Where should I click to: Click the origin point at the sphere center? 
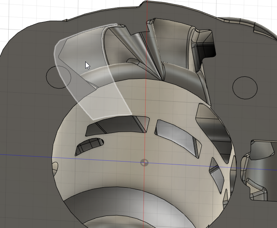[x=144, y=162]
